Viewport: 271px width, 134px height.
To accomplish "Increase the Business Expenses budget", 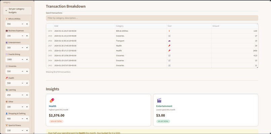I will 27,36.
